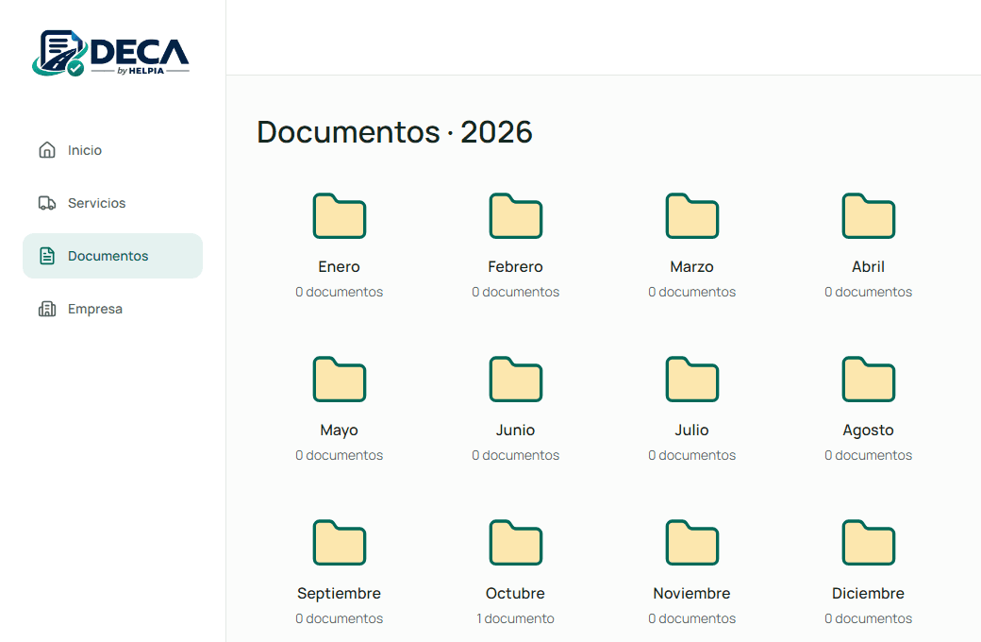Open the Enero folder icon

coord(339,216)
